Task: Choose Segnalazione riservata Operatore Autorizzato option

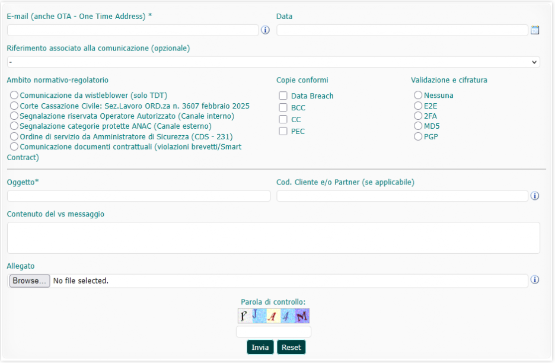Action: click(14, 116)
